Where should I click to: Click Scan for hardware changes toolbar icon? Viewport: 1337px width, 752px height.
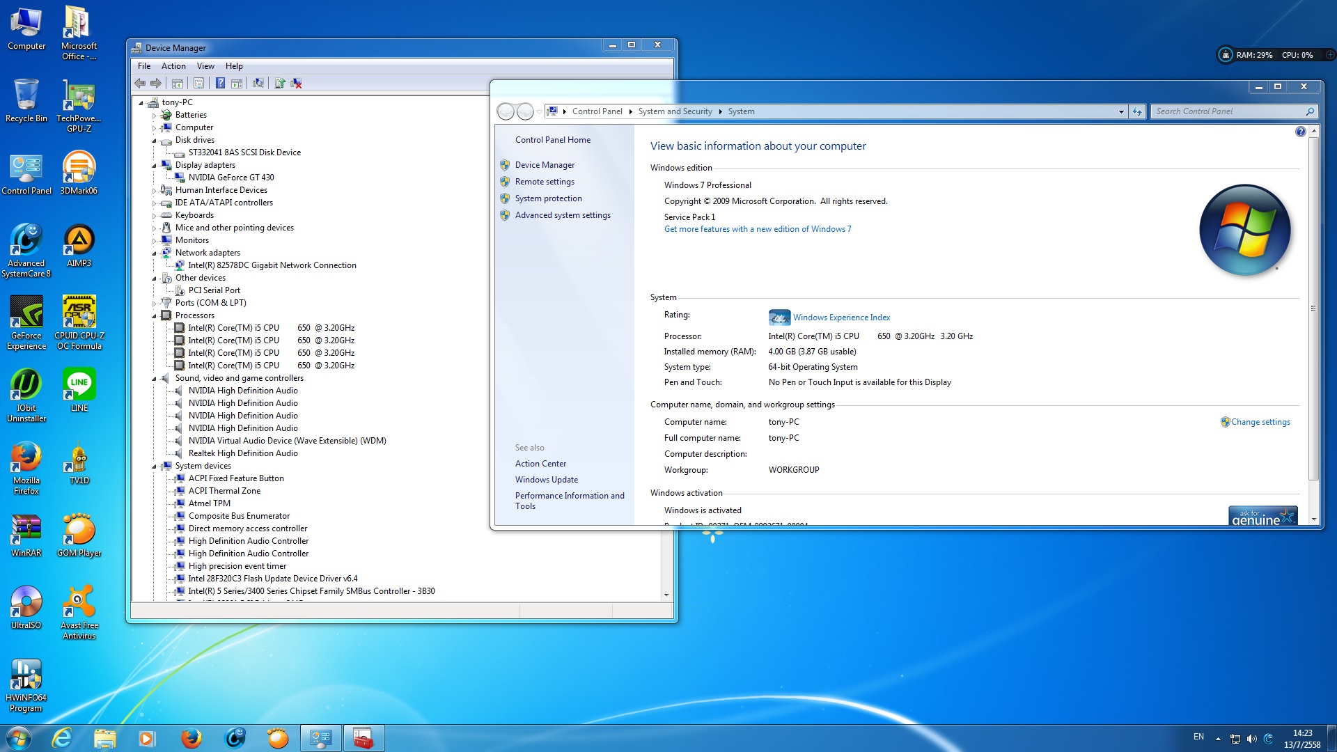[258, 84]
